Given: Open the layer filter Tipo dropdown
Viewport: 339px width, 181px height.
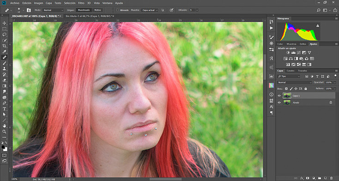Looking at the screenshot, I should pos(289,76).
